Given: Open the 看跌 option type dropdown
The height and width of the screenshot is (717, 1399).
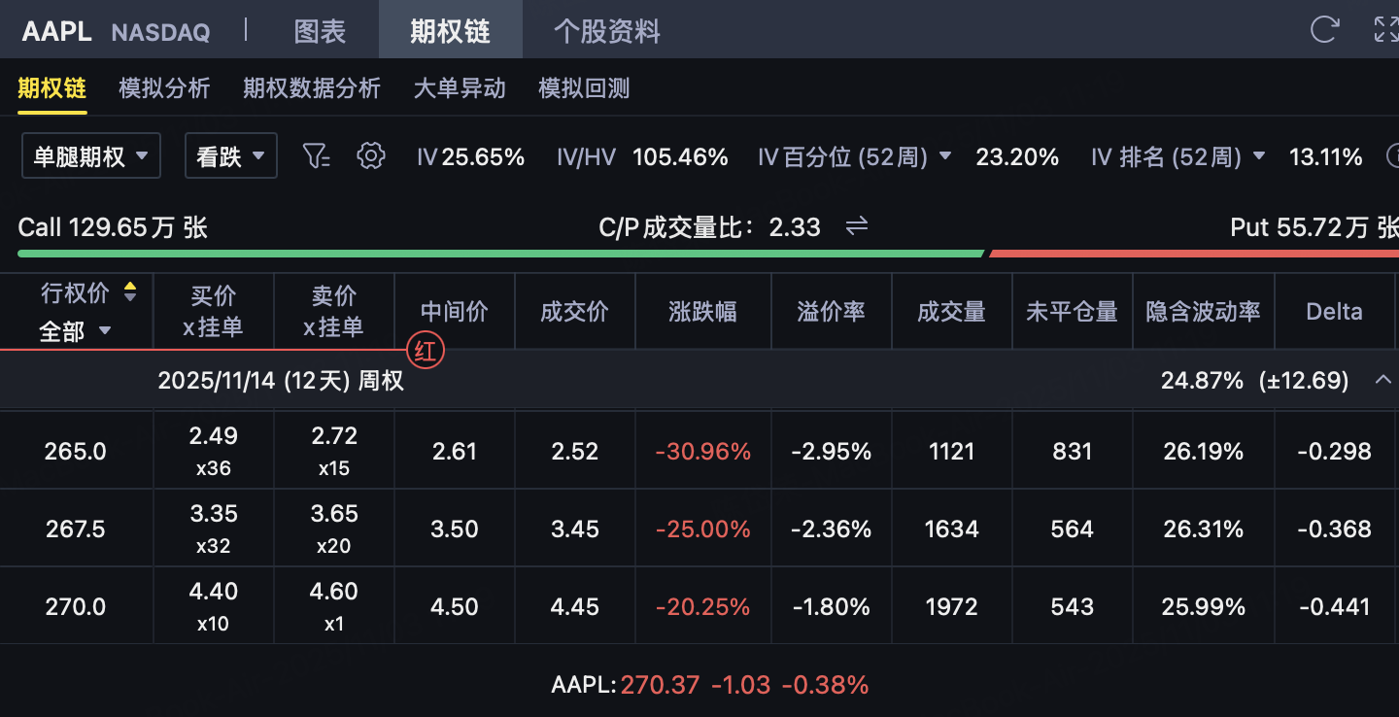Looking at the screenshot, I should pos(231,156).
